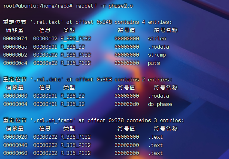Click offset 00000040 in .rel.eh_frame
Viewport: 229px width, 159px height.
pyautogui.click(x=15, y=145)
